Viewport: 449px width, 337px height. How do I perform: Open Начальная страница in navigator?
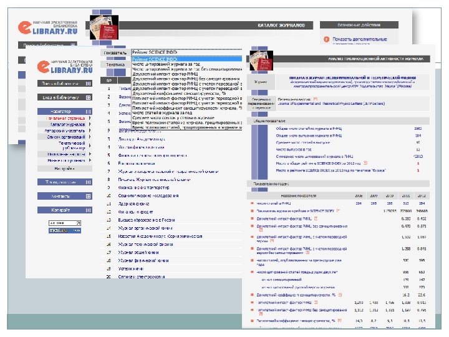click(x=65, y=118)
